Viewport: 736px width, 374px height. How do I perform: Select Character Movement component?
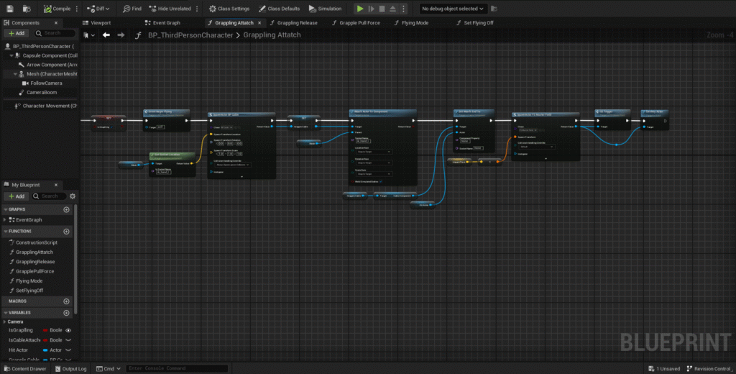45,106
